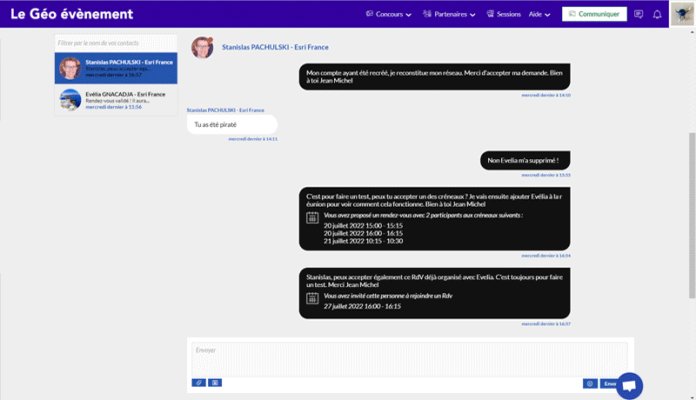The image size is (696, 400).
Task: Click into the Envoyer message text area
Action: (x=409, y=358)
